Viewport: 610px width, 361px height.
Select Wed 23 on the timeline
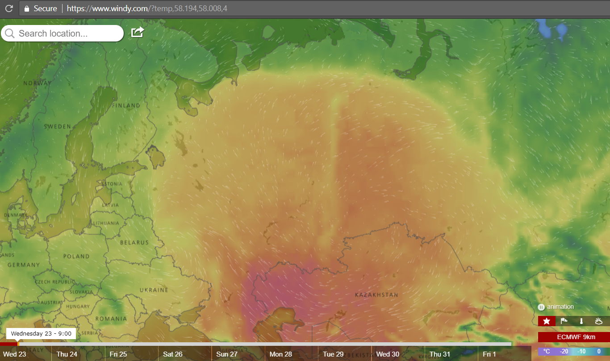tap(15, 354)
